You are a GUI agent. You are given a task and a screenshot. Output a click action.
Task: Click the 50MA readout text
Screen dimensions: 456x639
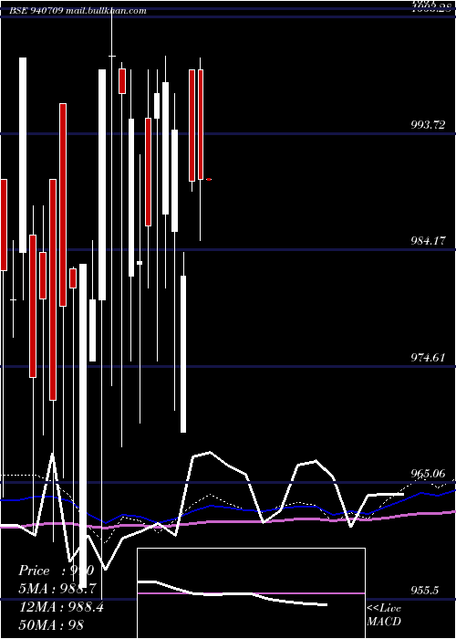pyautogui.click(x=51, y=624)
